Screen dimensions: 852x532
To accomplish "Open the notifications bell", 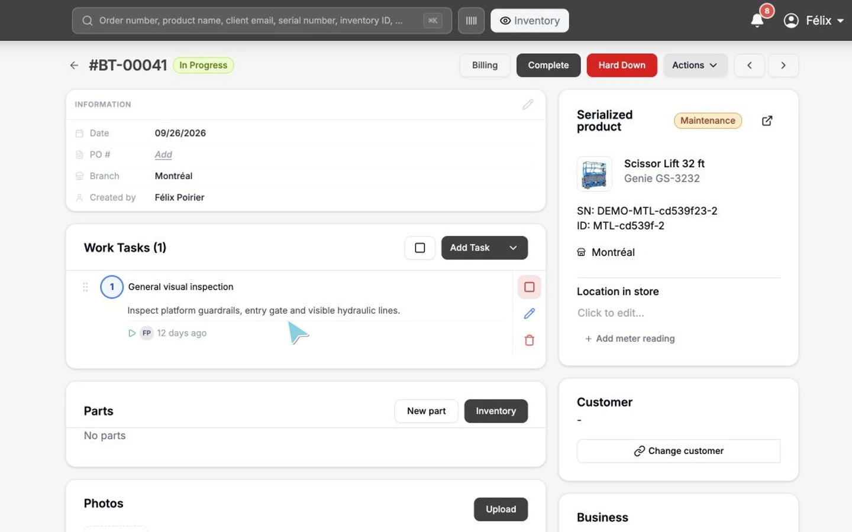I will pos(757,21).
